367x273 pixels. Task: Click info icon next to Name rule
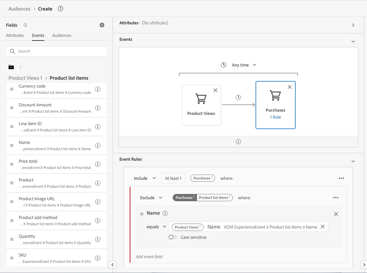point(165,213)
